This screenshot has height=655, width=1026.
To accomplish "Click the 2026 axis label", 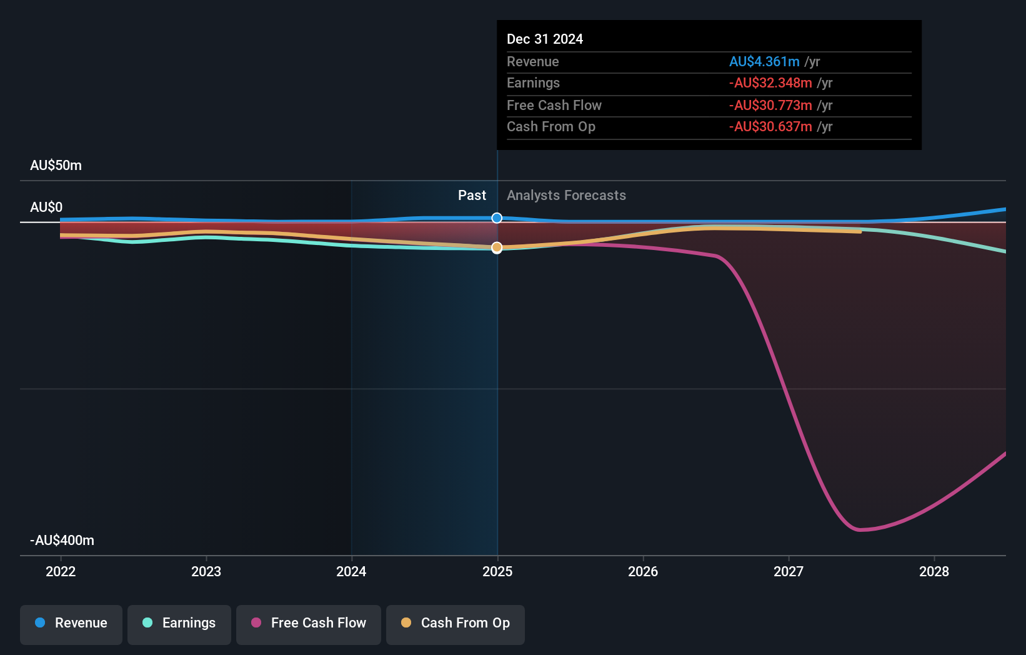I will [x=643, y=571].
